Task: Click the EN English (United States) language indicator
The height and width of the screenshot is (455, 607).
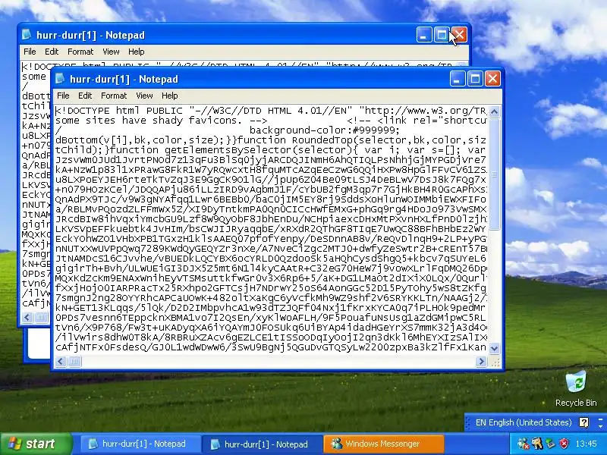Action: click(x=524, y=422)
